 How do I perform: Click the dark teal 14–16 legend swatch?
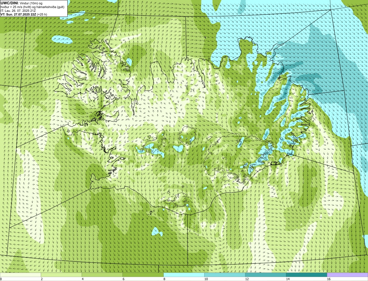[x=306, y=275]
